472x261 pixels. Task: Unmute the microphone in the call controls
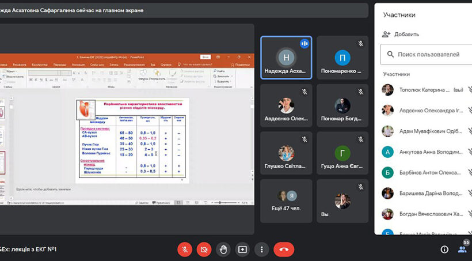click(185, 249)
